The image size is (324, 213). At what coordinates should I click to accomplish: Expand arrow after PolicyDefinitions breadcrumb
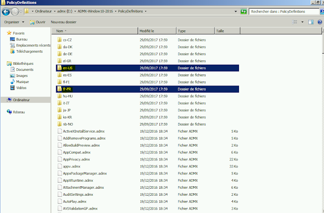click(x=145, y=11)
